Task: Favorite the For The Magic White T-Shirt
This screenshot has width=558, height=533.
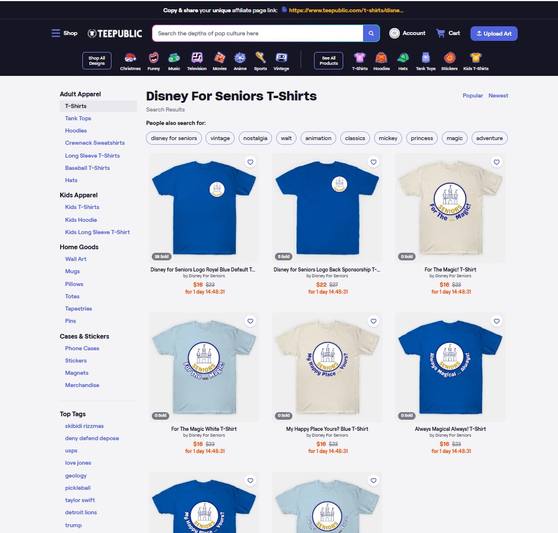Action: [x=250, y=321]
